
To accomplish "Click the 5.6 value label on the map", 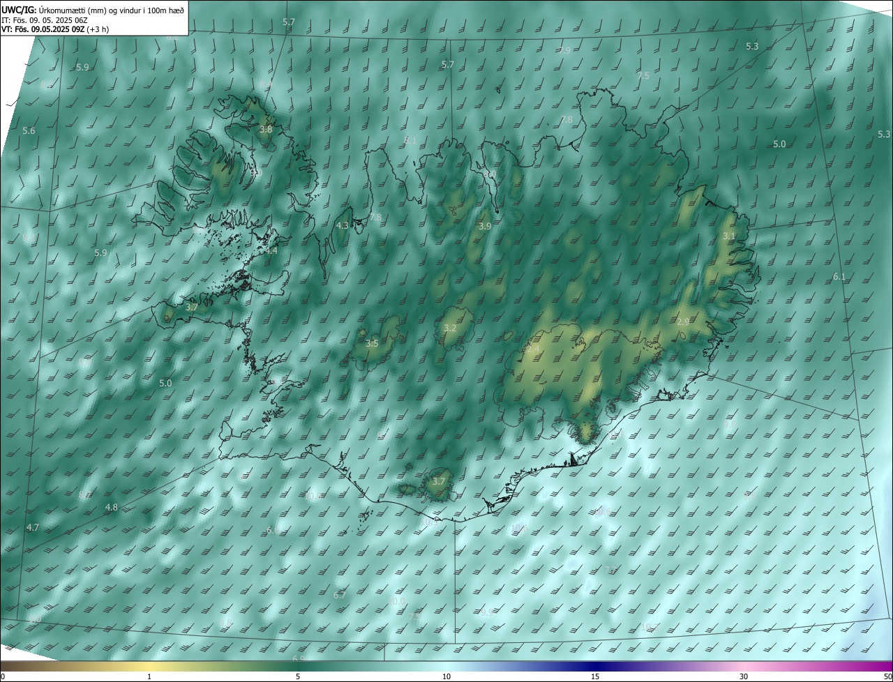I will click(29, 131).
